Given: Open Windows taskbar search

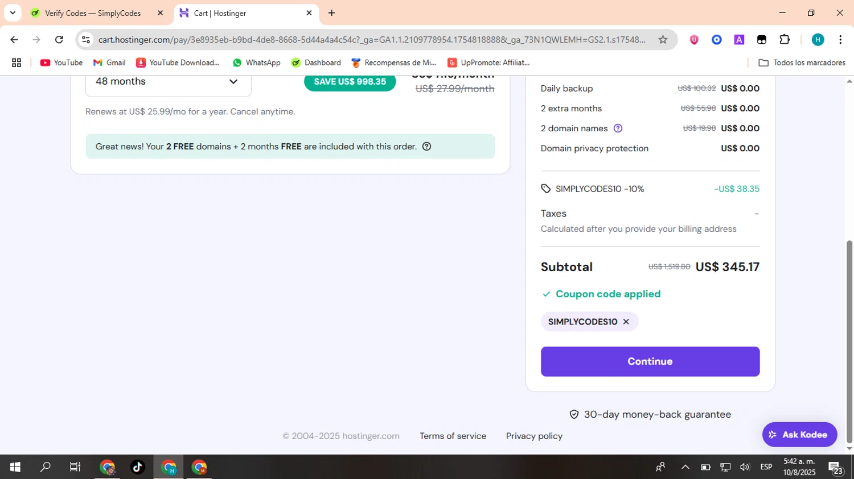Looking at the screenshot, I should [45, 467].
